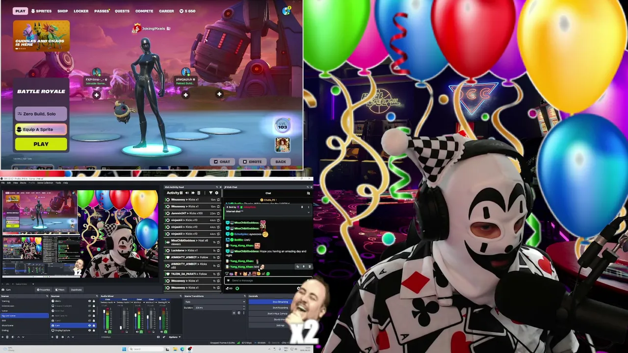Select the MusicScene in Scenes list

pos(25,326)
